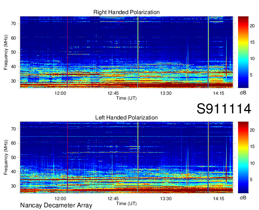This screenshot has height=210, width=259.
Task: Click the 12:45 tick label under bottom plot
Action: [x=113, y=199]
